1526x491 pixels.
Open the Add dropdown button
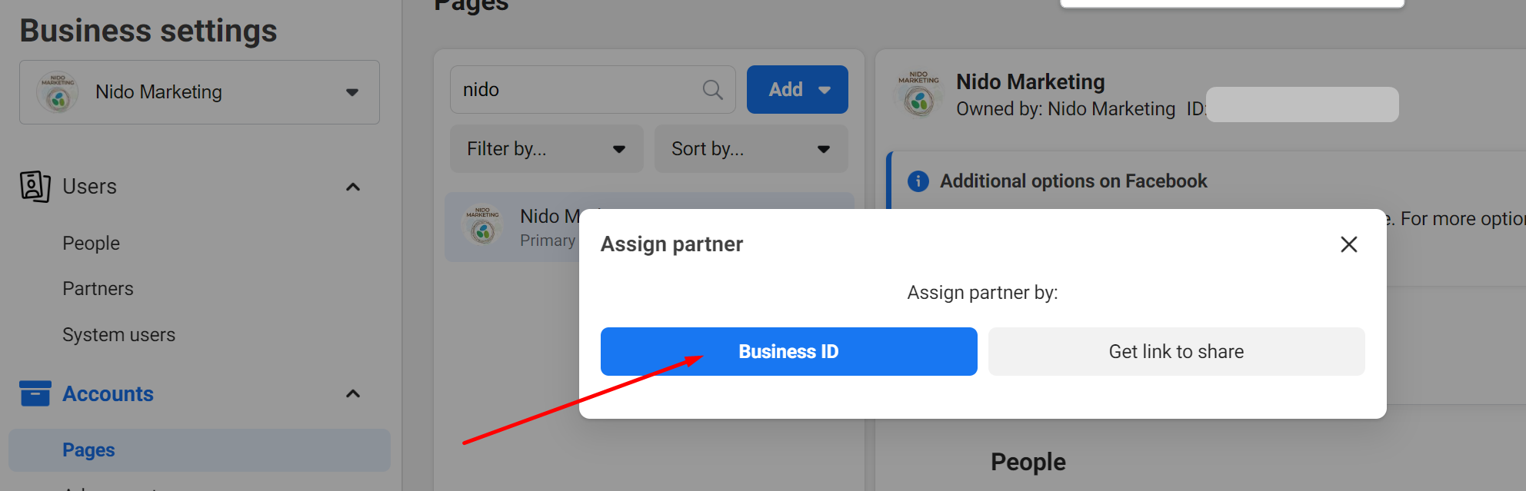pos(798,90)
